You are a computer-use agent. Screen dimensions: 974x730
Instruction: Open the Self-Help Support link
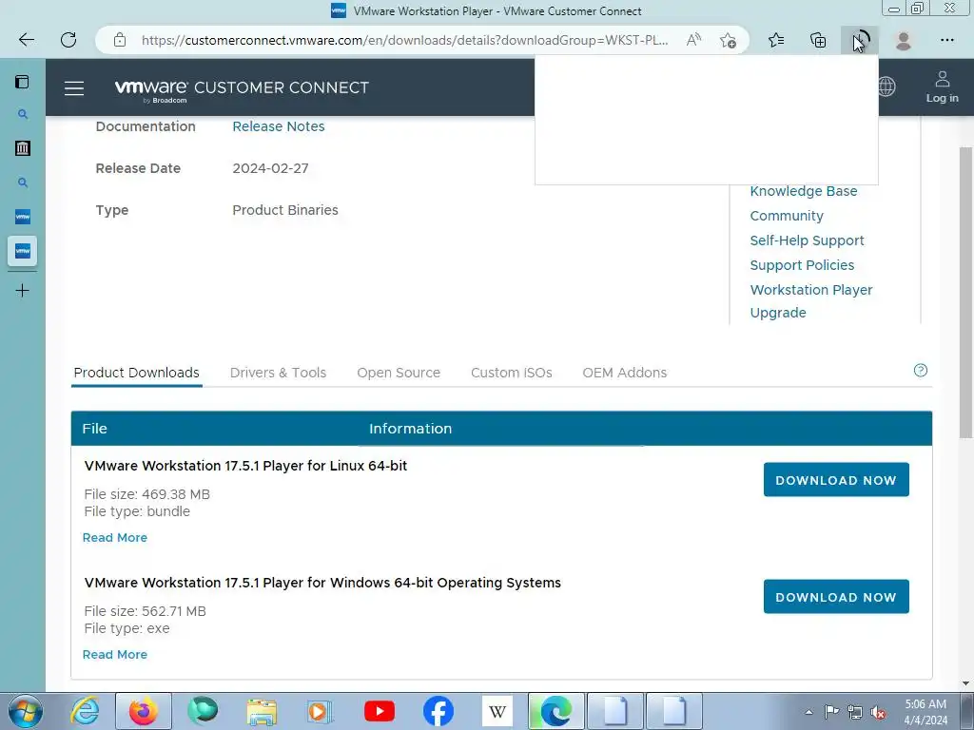[807, 240]
